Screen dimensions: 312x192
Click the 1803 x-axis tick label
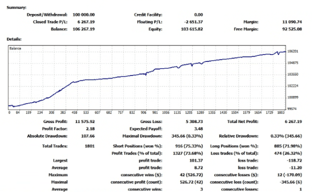pyautogui.click(x=281, y=112)
